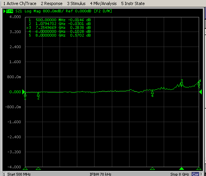Click the -800.0m Y-axis label
Screen dimensions: 206x176
point(13,107)
